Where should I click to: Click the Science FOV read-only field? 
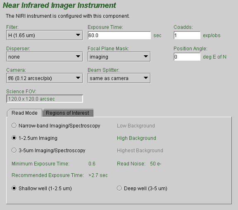[x=45, y=99]
